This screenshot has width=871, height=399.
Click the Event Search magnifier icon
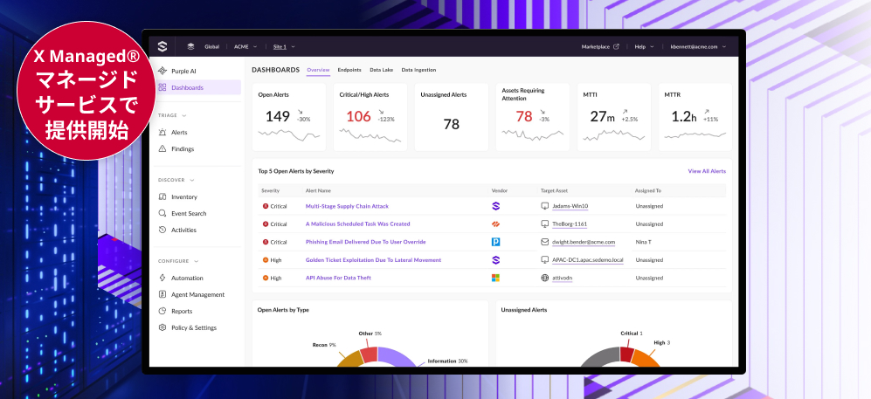click(162, 213)
